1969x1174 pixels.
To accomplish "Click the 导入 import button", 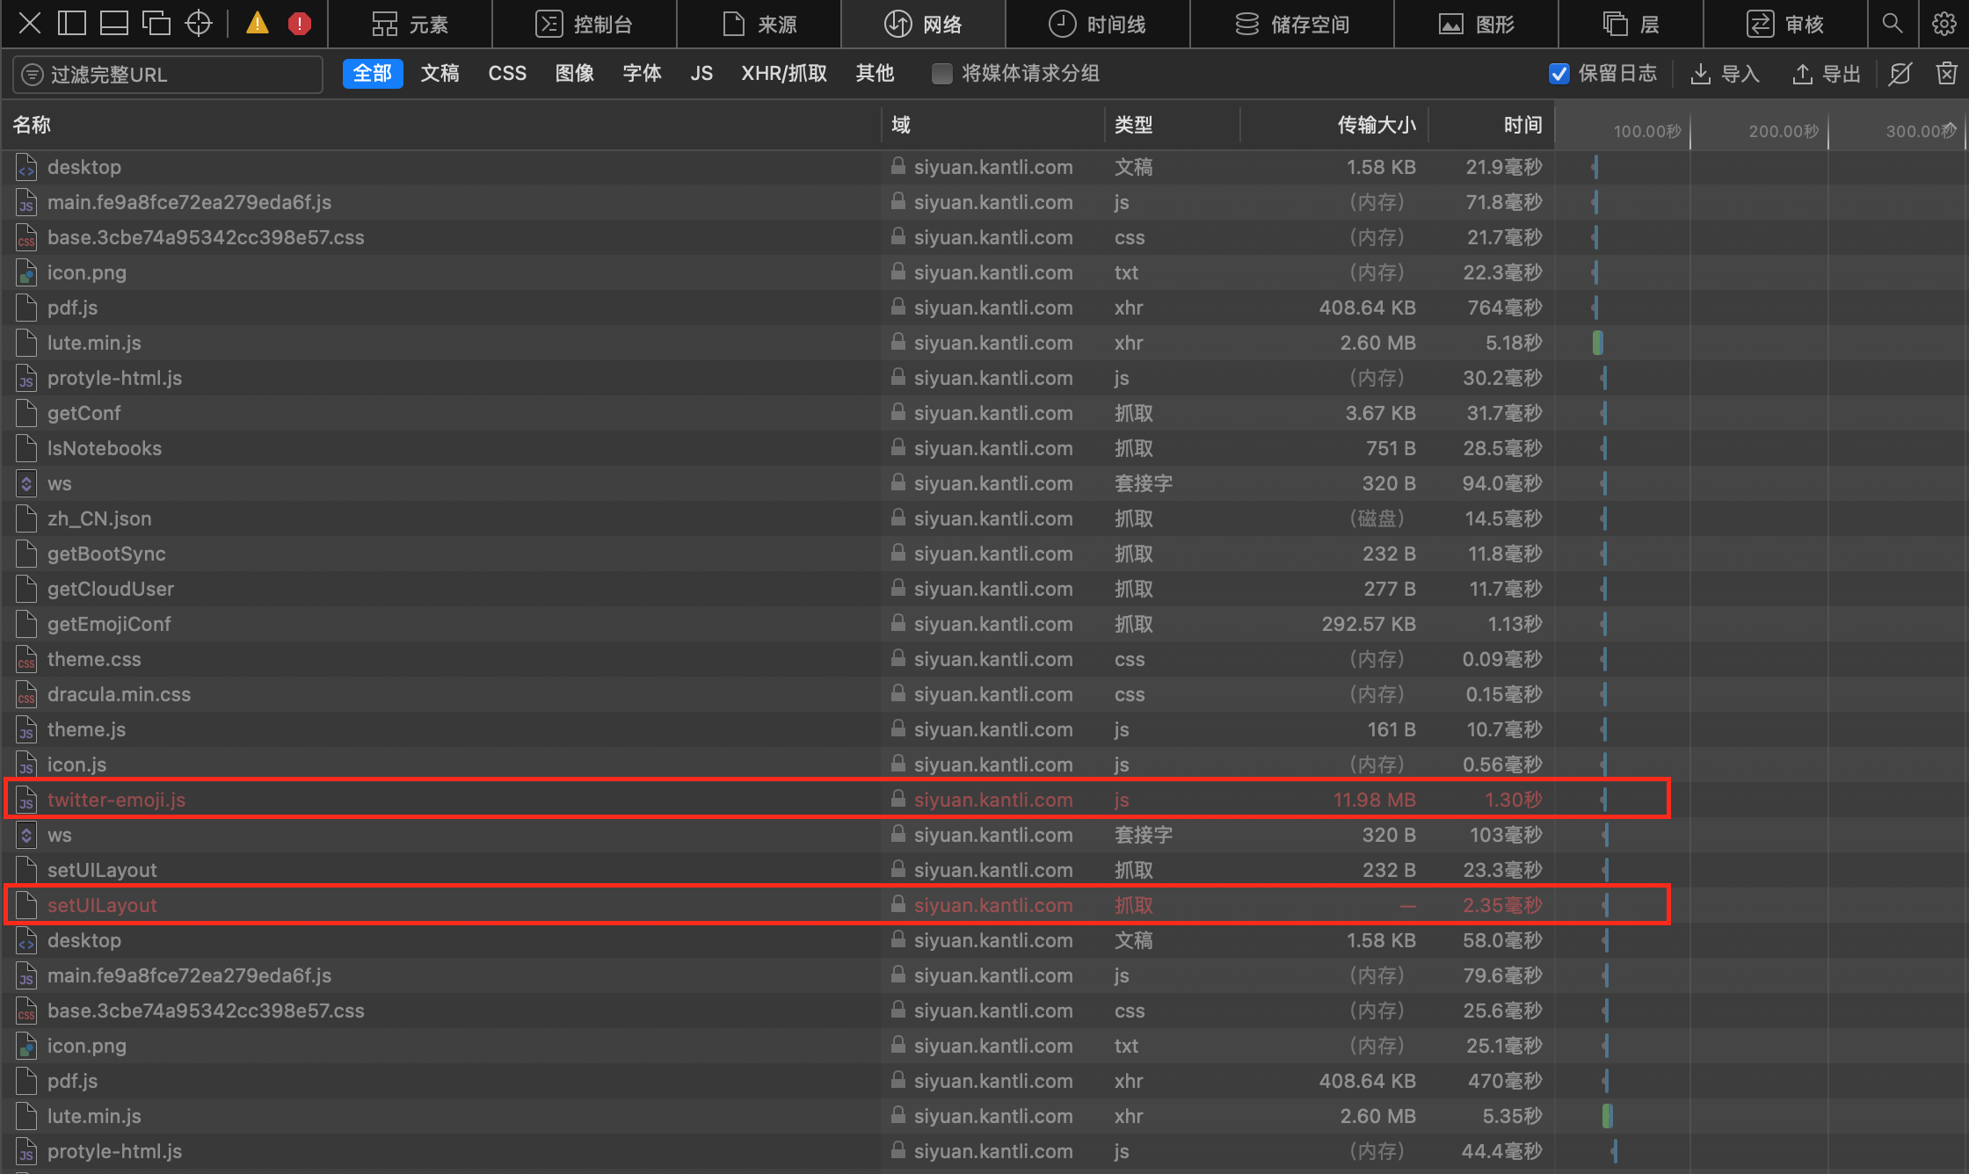I will (x=1725, y=74).
